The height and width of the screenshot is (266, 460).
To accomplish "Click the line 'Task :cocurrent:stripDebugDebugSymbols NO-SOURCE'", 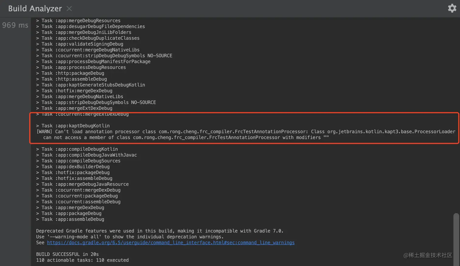I will click(104, 56).
